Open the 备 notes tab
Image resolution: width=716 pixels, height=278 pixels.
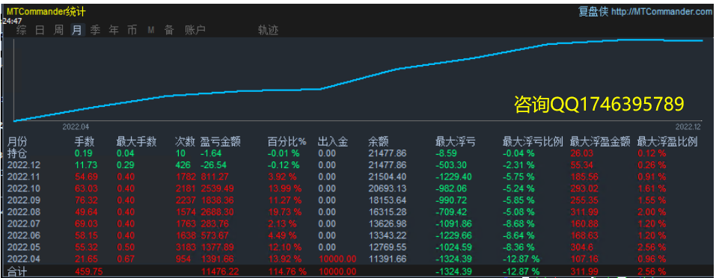tap(169, 31)
